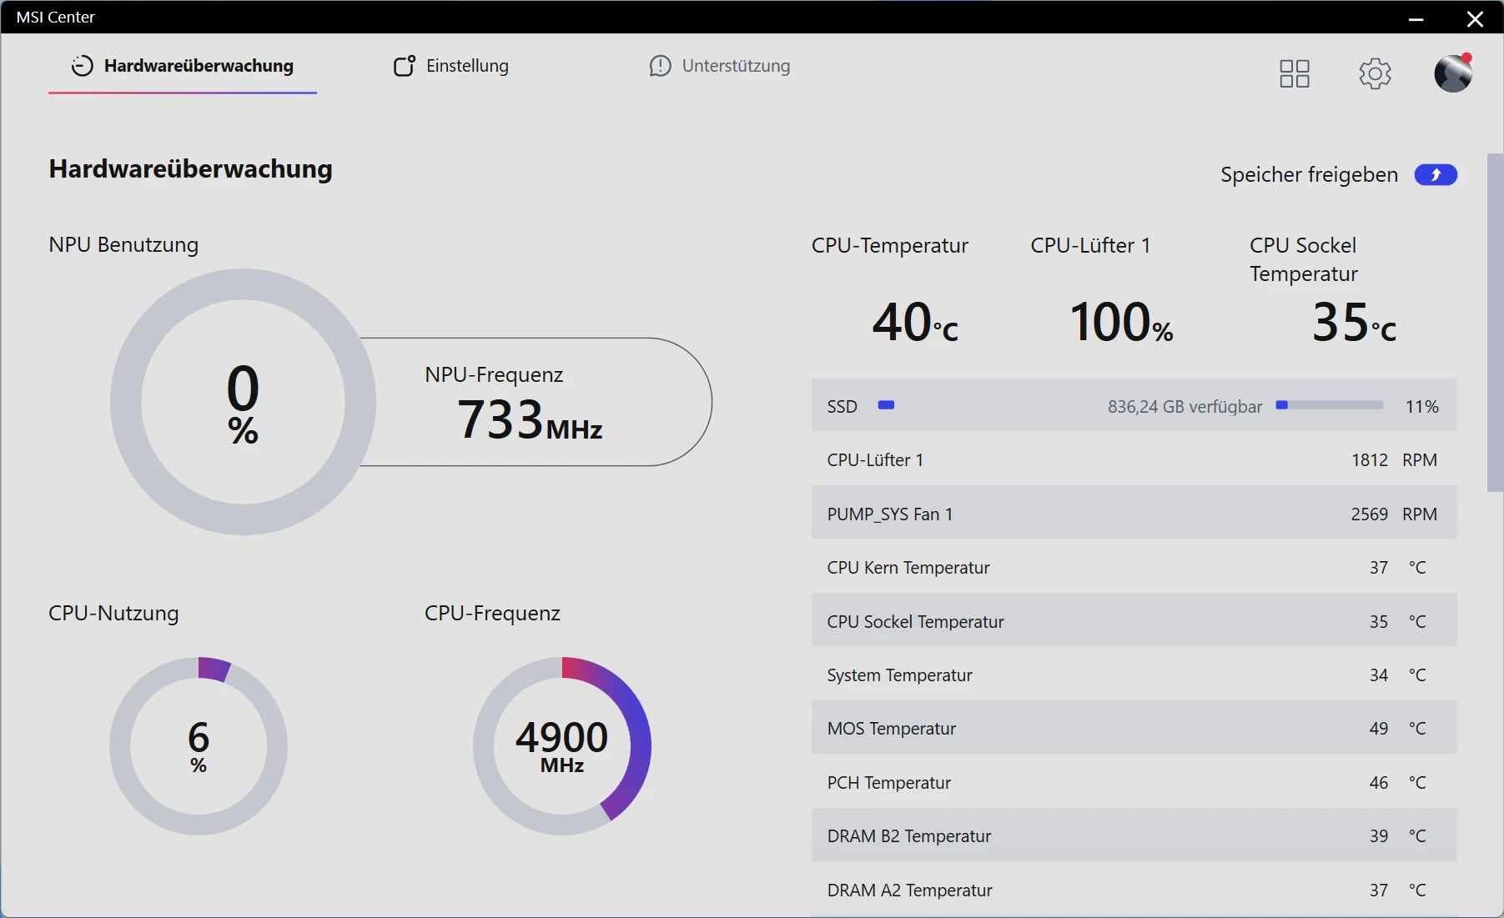Click the Hardwareüberwachung gauge icon

point(82,66)
